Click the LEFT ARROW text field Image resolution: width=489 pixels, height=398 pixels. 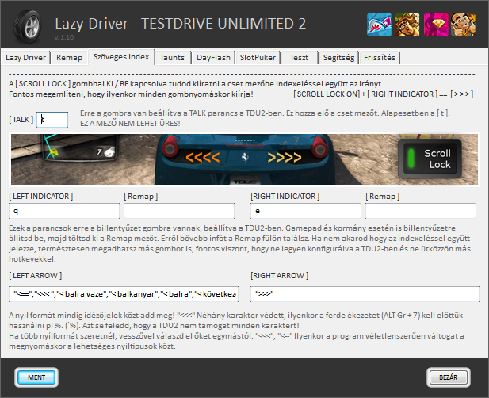point(124,294)
